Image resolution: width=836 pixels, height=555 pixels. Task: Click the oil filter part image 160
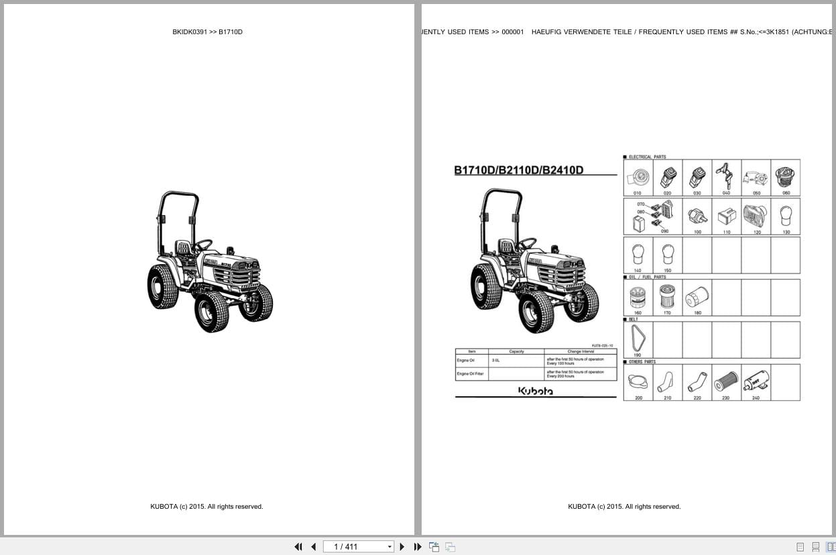(x=638, y=297)
